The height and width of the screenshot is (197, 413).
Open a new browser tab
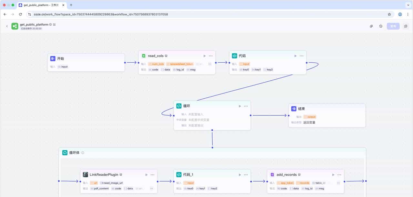71,5
